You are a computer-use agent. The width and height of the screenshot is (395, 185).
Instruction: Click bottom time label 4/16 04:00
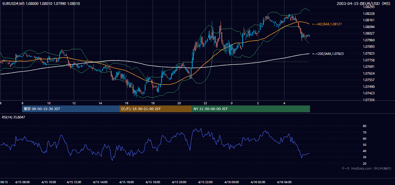pyautogui.click(x=284, y=182)
